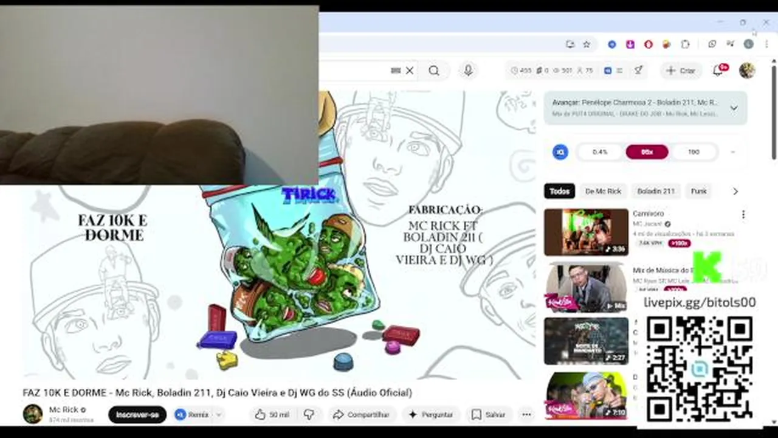Click the Criar create button
The image size is (778, 438).
[681, 71]
